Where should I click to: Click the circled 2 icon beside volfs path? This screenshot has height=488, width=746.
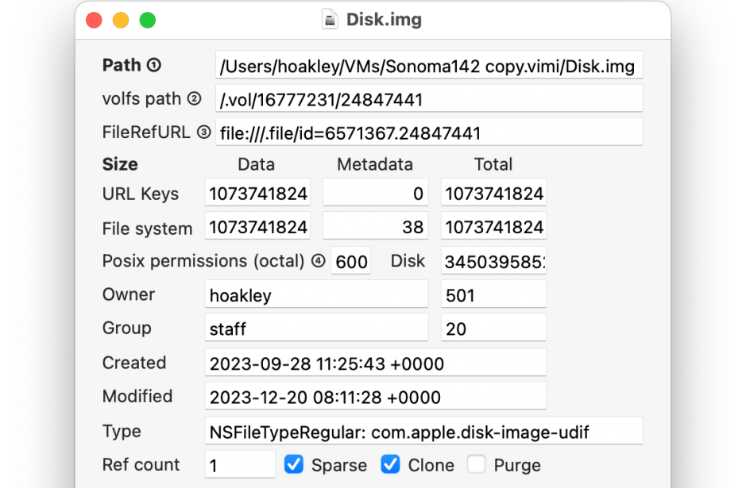pyautogui.click(x=195, y=99)
